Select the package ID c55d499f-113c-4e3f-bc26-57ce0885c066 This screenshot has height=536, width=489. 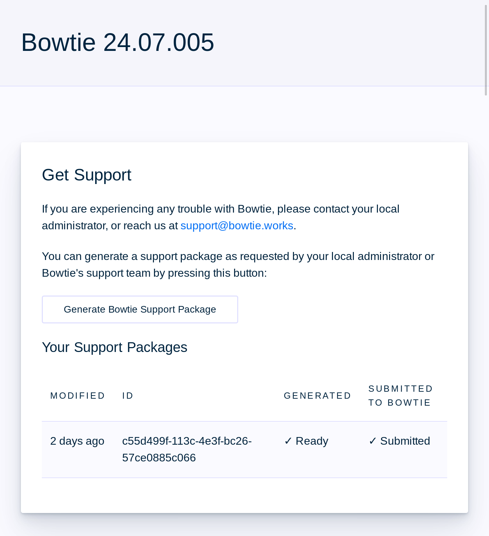(187, 449)
